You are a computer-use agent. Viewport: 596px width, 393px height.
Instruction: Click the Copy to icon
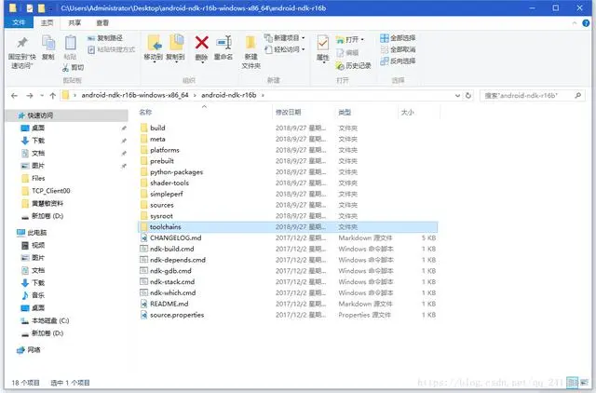tap(176, 43)
